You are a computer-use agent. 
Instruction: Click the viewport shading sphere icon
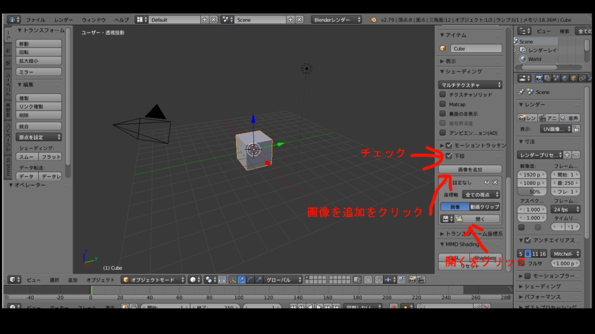(193, 279)
